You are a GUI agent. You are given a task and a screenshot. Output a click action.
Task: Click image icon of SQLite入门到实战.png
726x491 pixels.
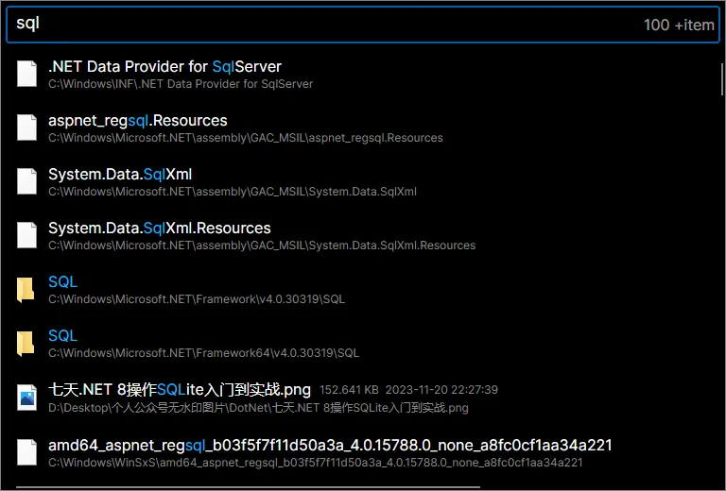(x=26, y=398)
